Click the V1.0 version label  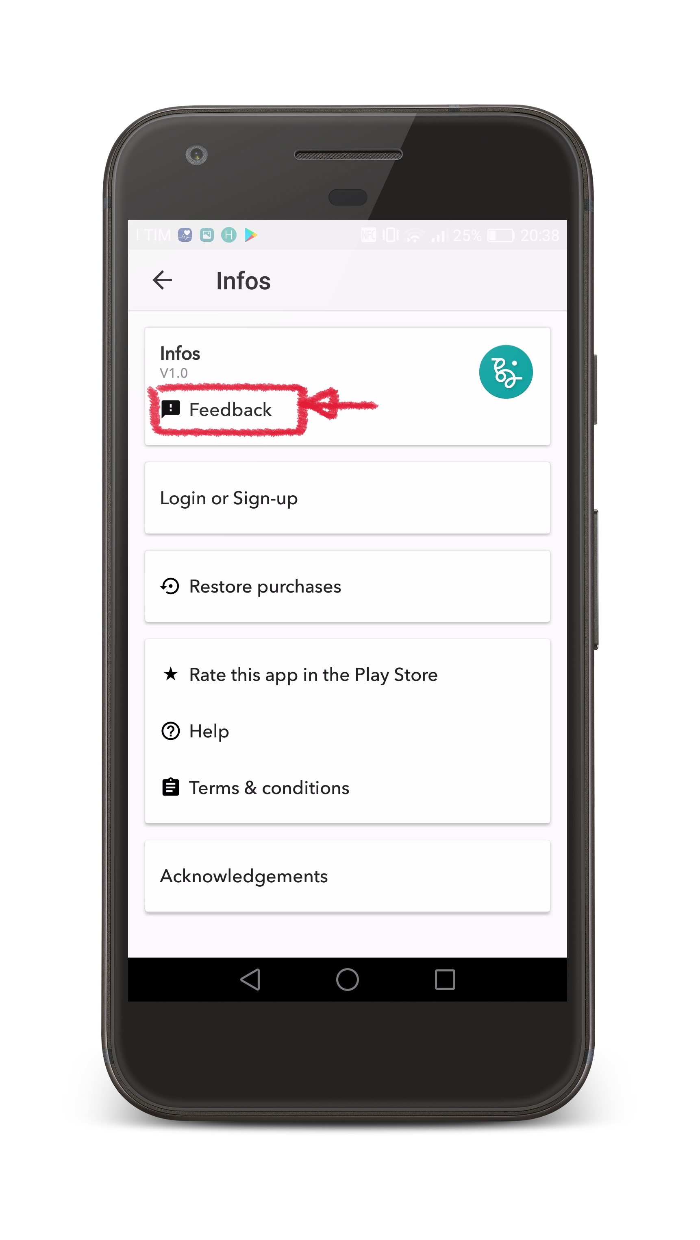(174, 373)
